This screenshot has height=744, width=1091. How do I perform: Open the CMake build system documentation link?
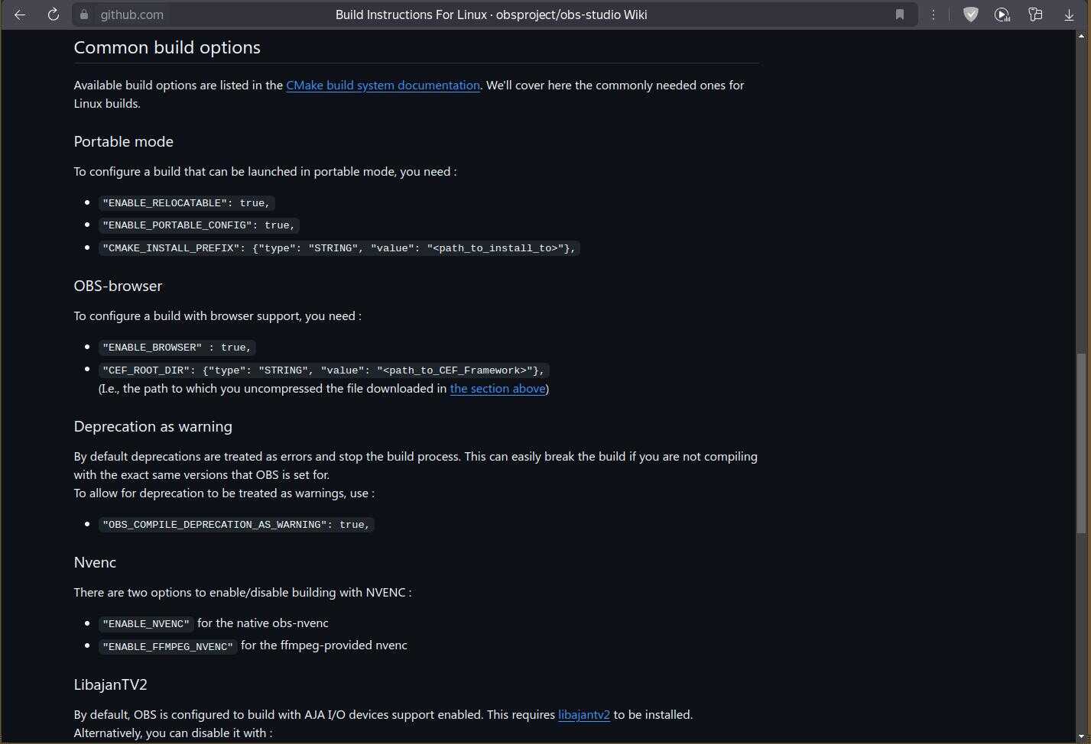[382, 86]
